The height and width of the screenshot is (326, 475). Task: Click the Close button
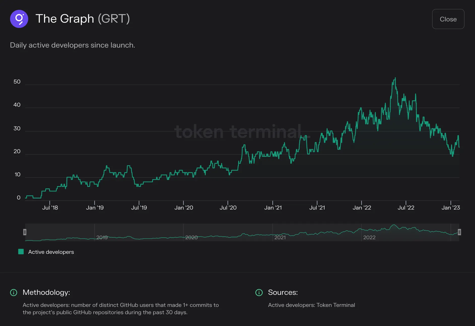click(x=448, y=19)
